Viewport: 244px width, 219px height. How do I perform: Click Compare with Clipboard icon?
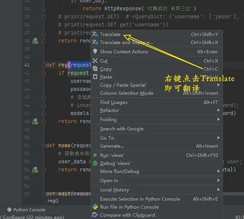point(95,215)
